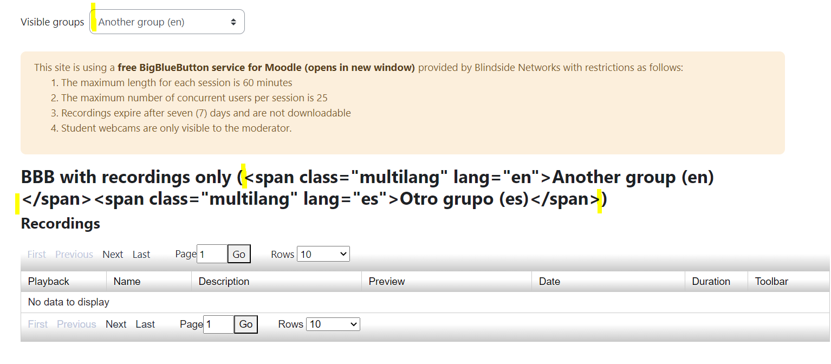Sort by the Preview column header
Viewport: 831px width, 364px height.
tap(447, 282)
